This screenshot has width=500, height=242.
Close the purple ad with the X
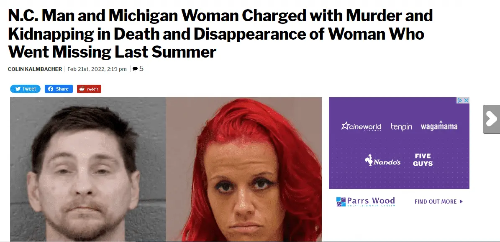coord(466,101)
